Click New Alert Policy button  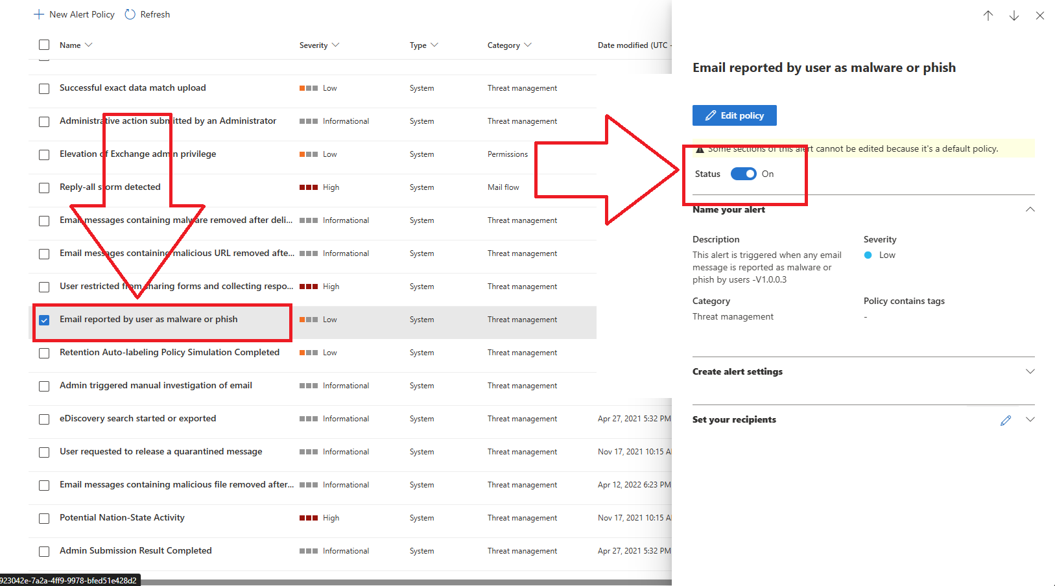(x=74, y=14)
